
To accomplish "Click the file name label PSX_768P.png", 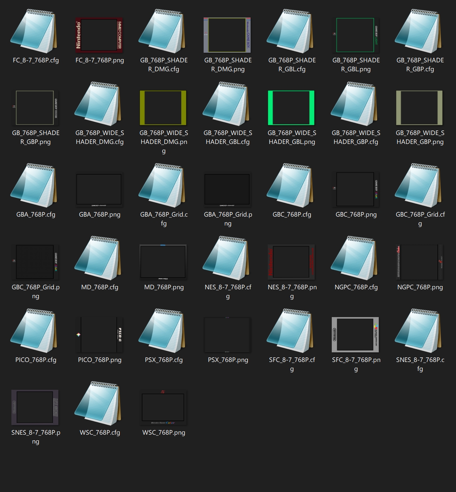I will coord(228,360).
